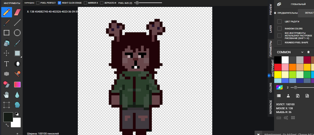Image resolution: width=314 pixels, height=135 pixels.
Task: Open the palette list view icon
Action: click(x=279, y=96)
